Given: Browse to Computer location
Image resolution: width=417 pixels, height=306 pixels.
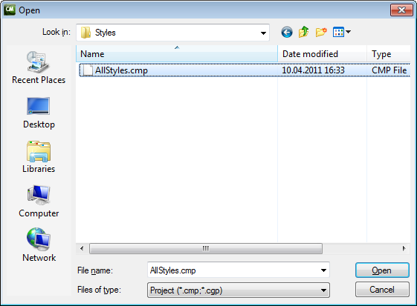Looking at the screenshot, I should click(x=39, y=202).
